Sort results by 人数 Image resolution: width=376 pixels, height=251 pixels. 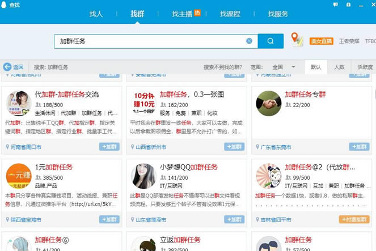pos(339,67)
